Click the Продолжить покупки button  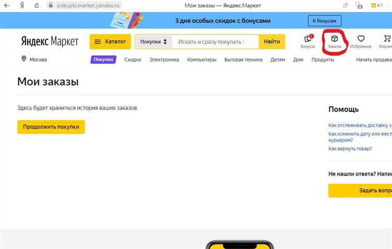point(51,127)
